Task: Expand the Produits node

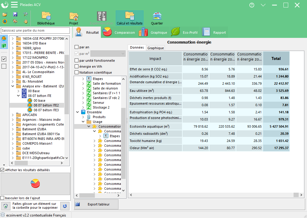Action: pos(83,117)
